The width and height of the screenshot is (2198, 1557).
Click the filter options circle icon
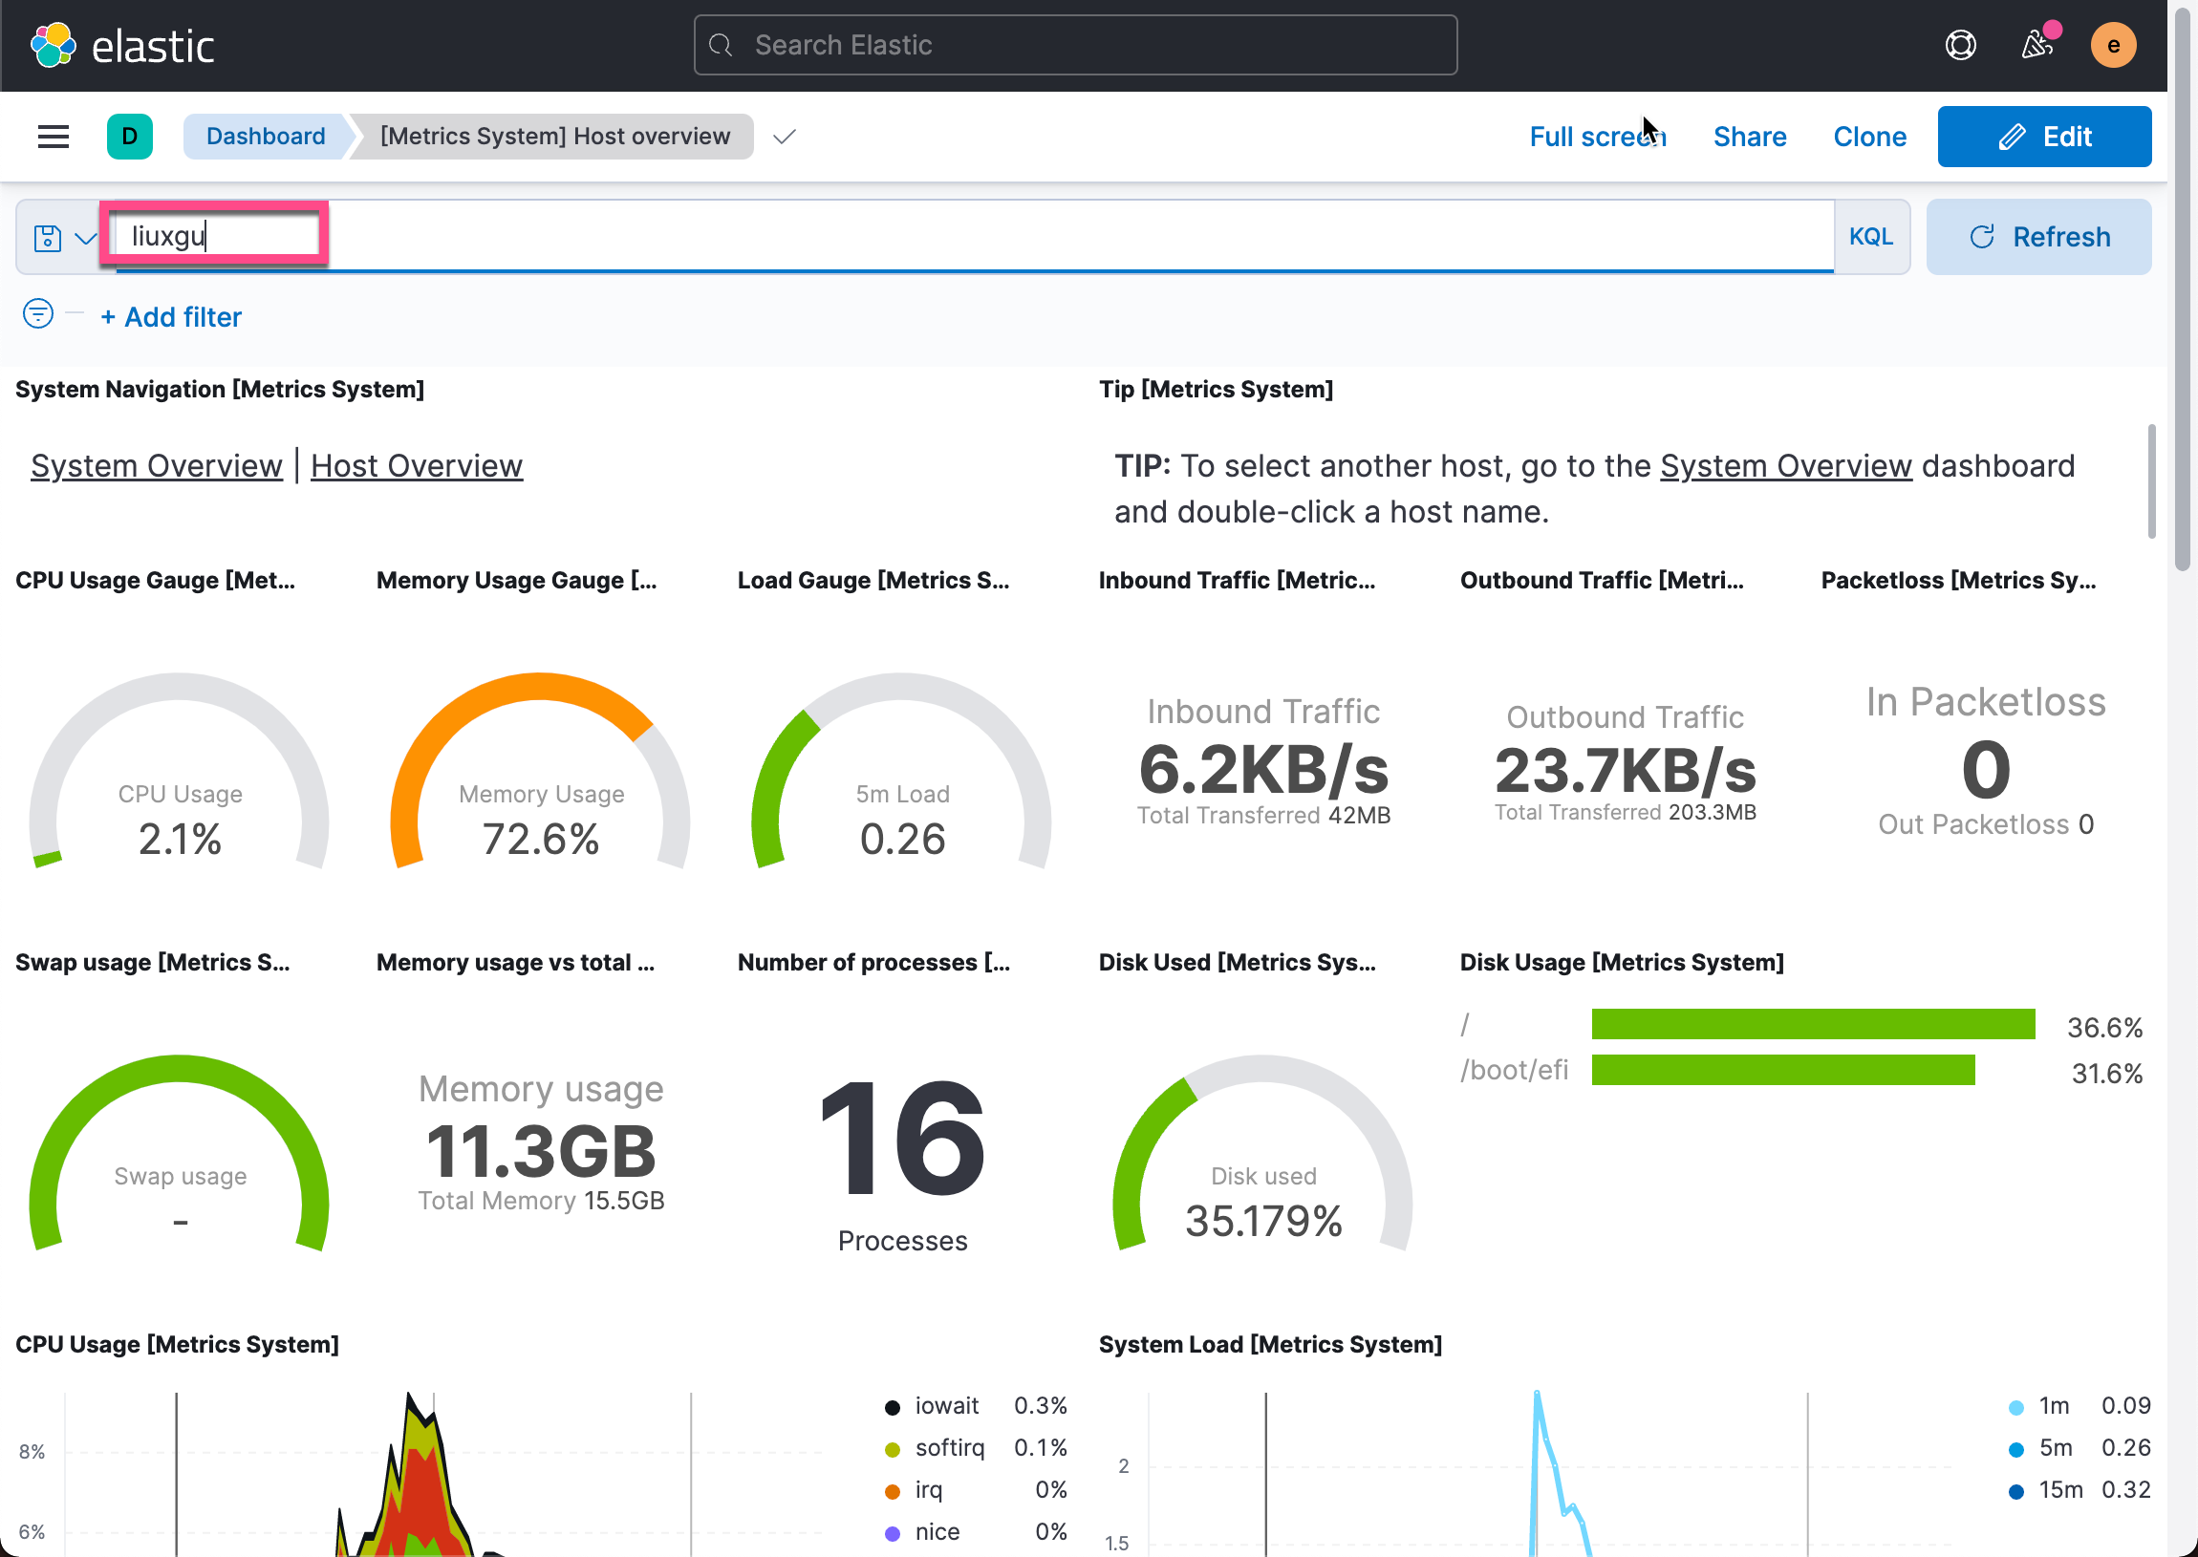(37, 313)
